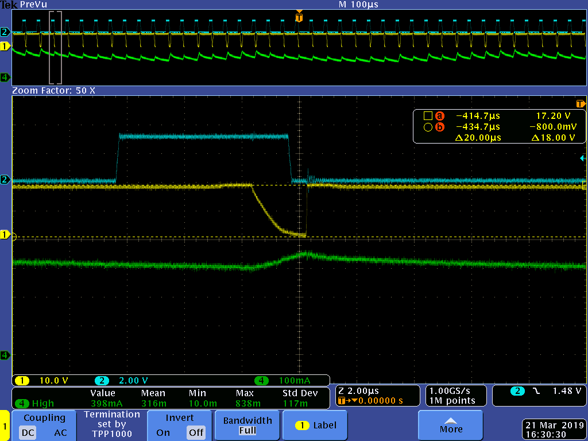Click cursor a voltage 17.20 V

pyautogui.click(x=553, y=116)
